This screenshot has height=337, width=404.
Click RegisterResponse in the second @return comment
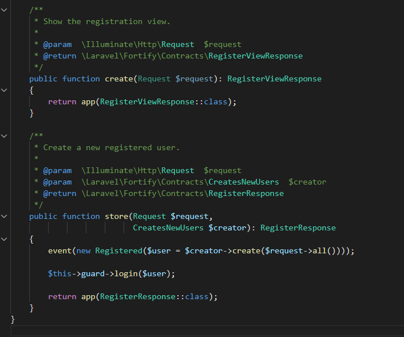246,194
